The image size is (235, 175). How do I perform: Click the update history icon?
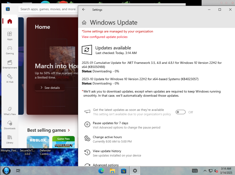[x=87, y=152]
